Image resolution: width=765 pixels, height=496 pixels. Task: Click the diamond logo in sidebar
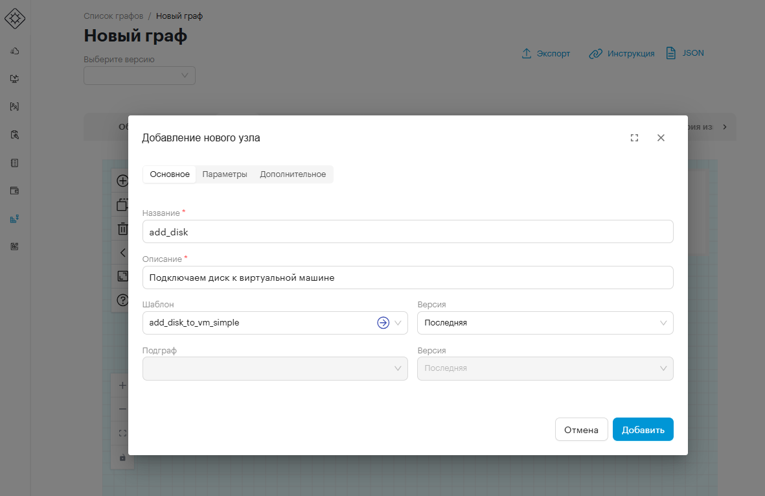coord(15,19)
